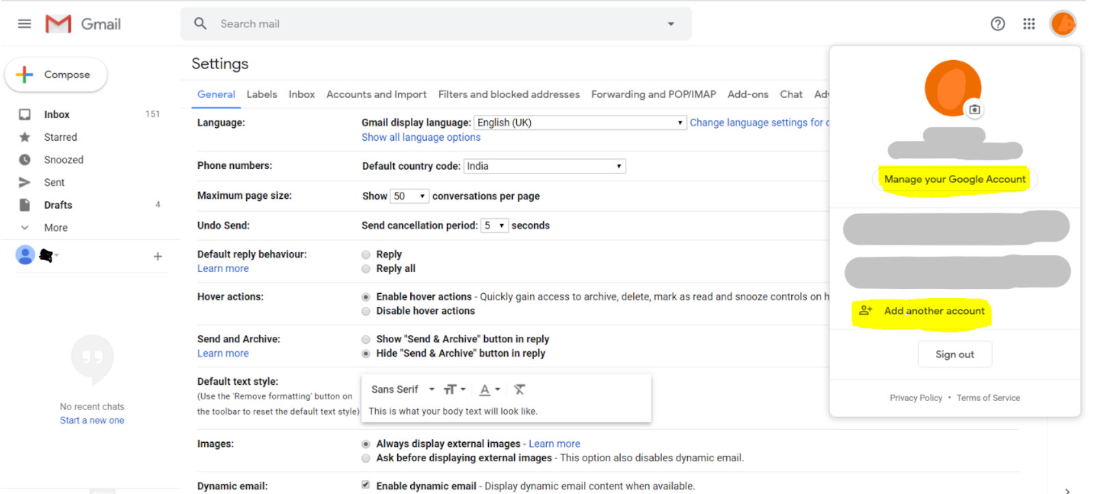
Task: Open the Default country code dropdown
Action: tap(544, 166)
